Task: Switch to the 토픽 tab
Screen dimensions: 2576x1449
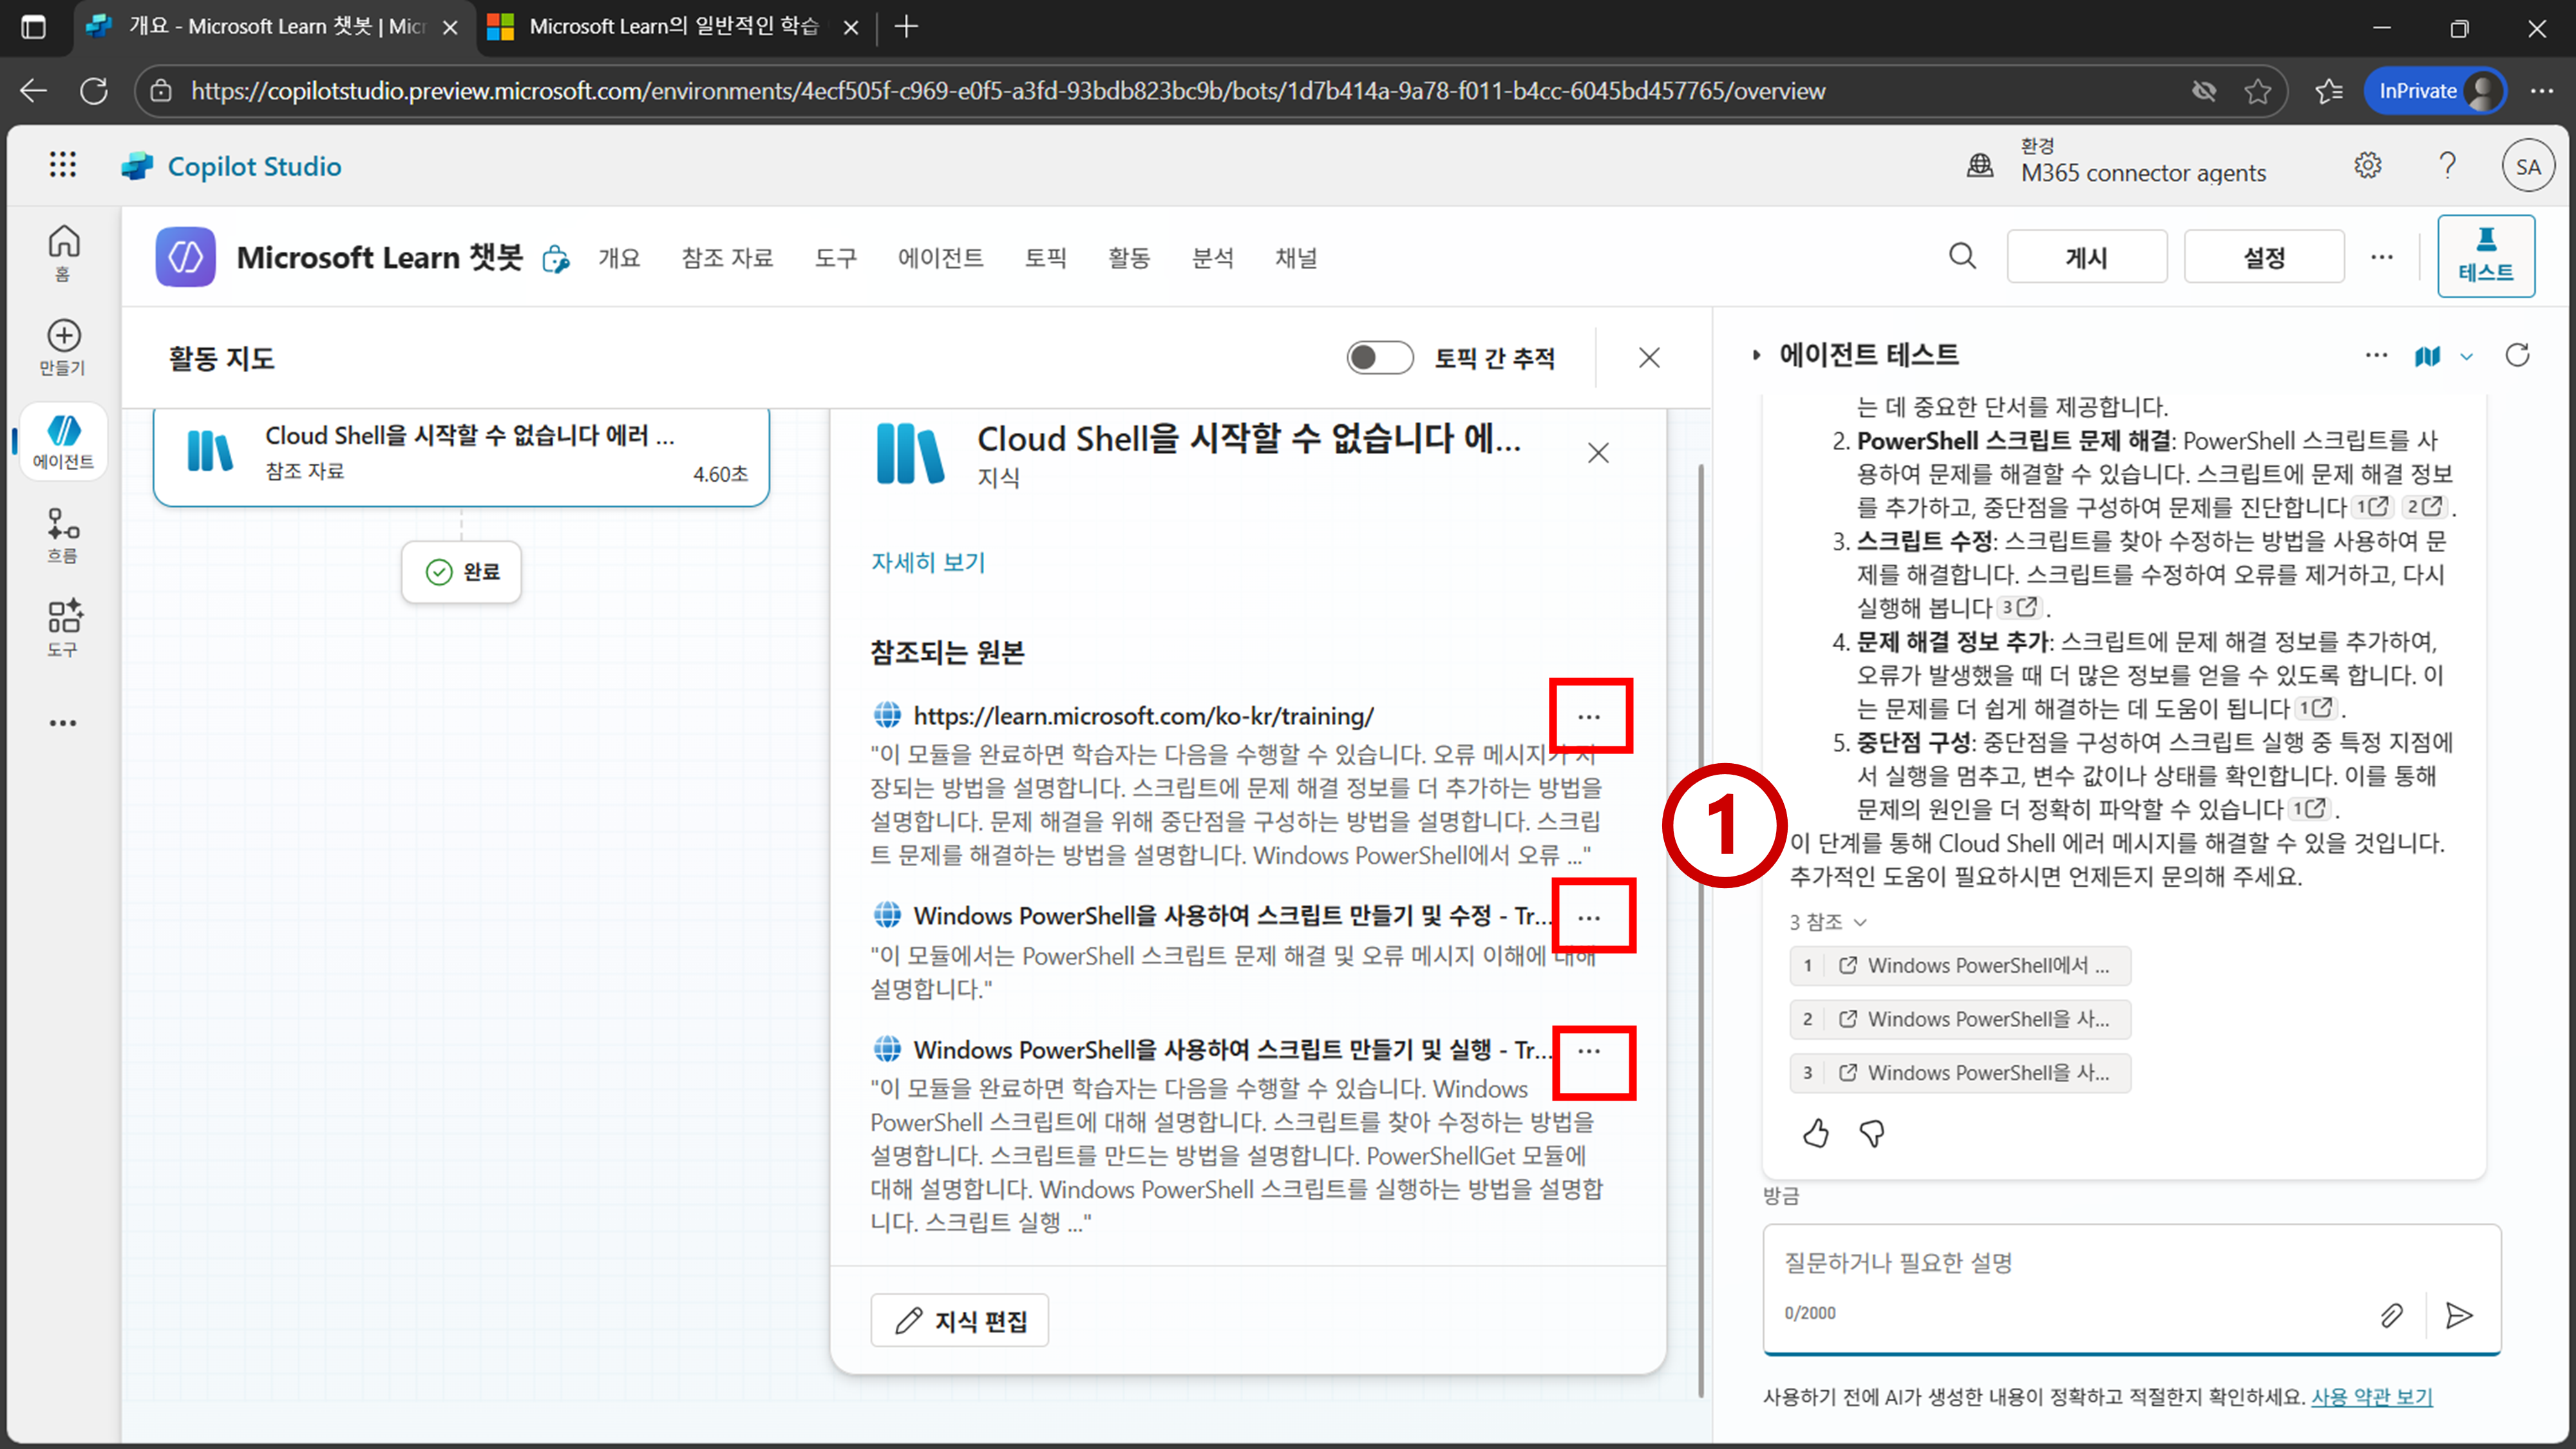Action: point(1045,258)
